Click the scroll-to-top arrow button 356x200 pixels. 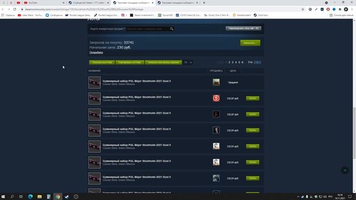[x=345, y=171]
